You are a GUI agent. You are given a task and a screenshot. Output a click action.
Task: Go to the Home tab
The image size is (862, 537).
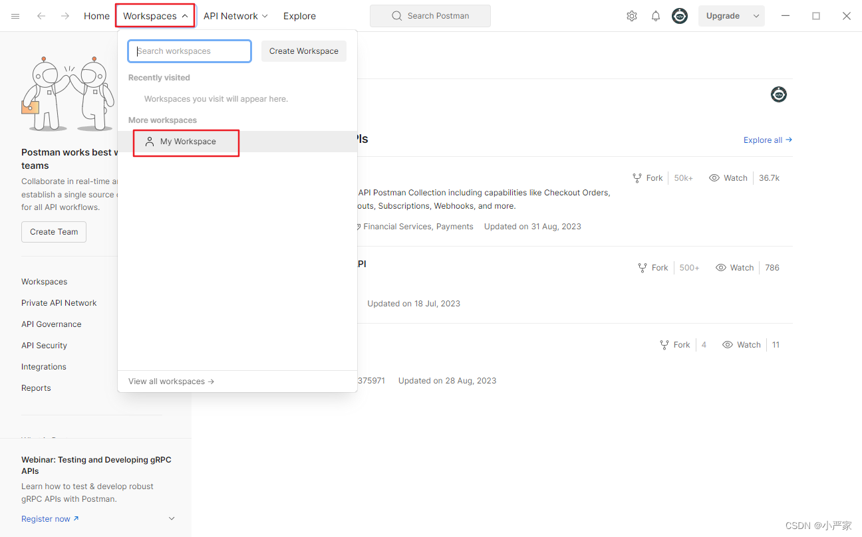96,16
